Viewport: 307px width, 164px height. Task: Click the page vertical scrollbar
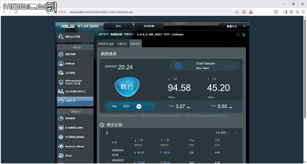305,68
